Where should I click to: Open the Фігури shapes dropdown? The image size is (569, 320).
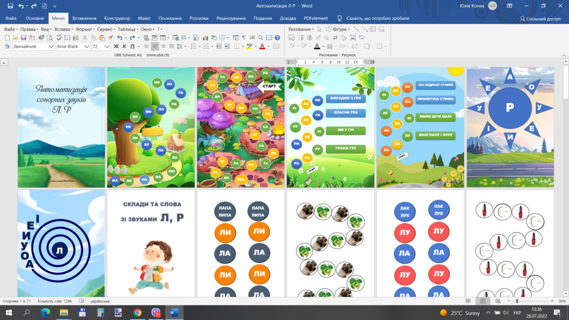[x=338, y=29]
